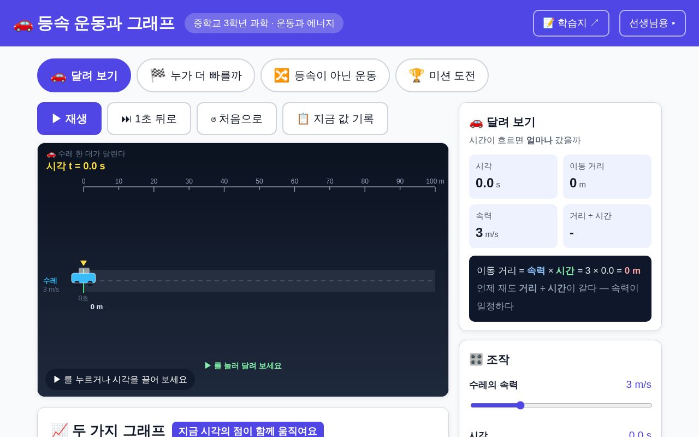Click the blue cart on the track

tap(84, 277)
